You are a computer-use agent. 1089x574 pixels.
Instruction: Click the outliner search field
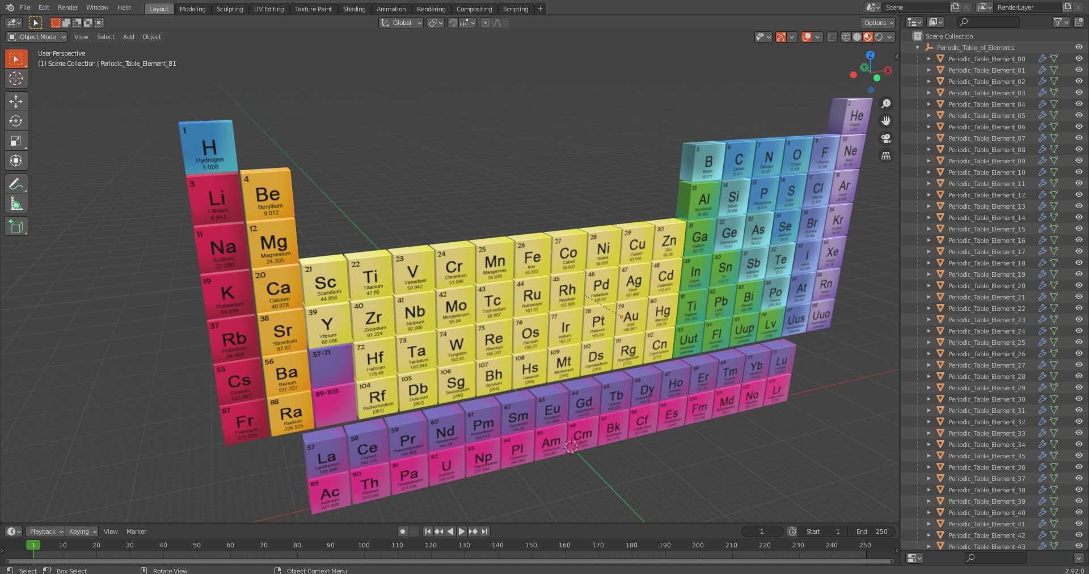click(x=987, y=22)
